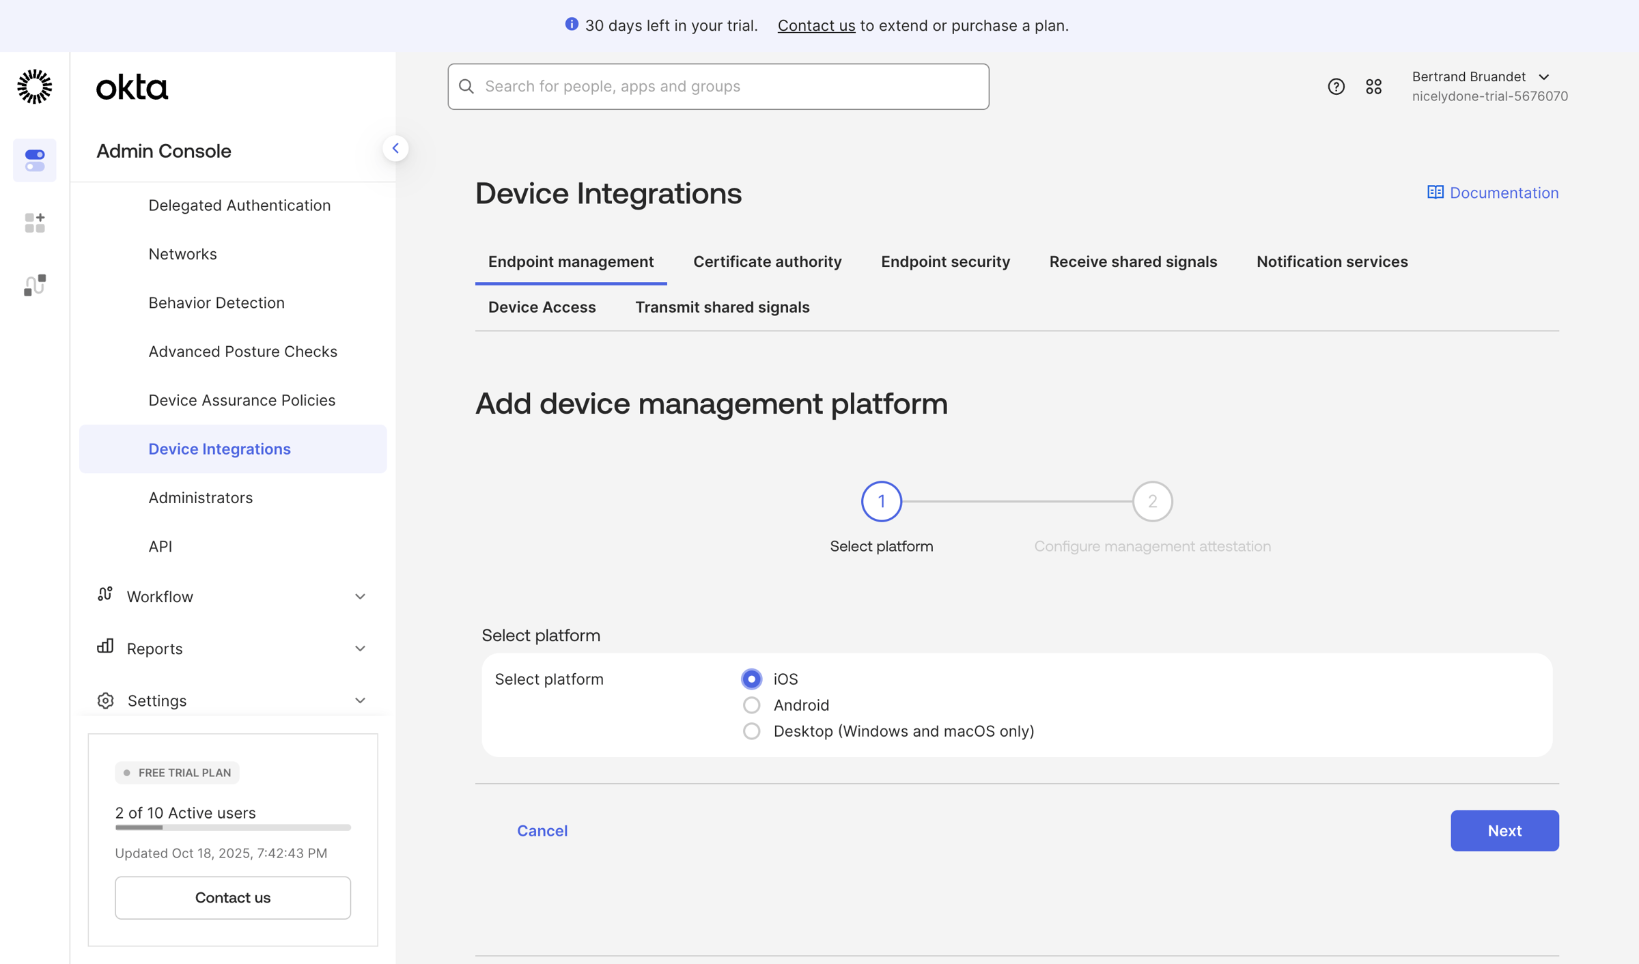The height and width of the screenshot is (964, 1639).
Task: Click the magnifier icon in the search bar
Action: 466,86
